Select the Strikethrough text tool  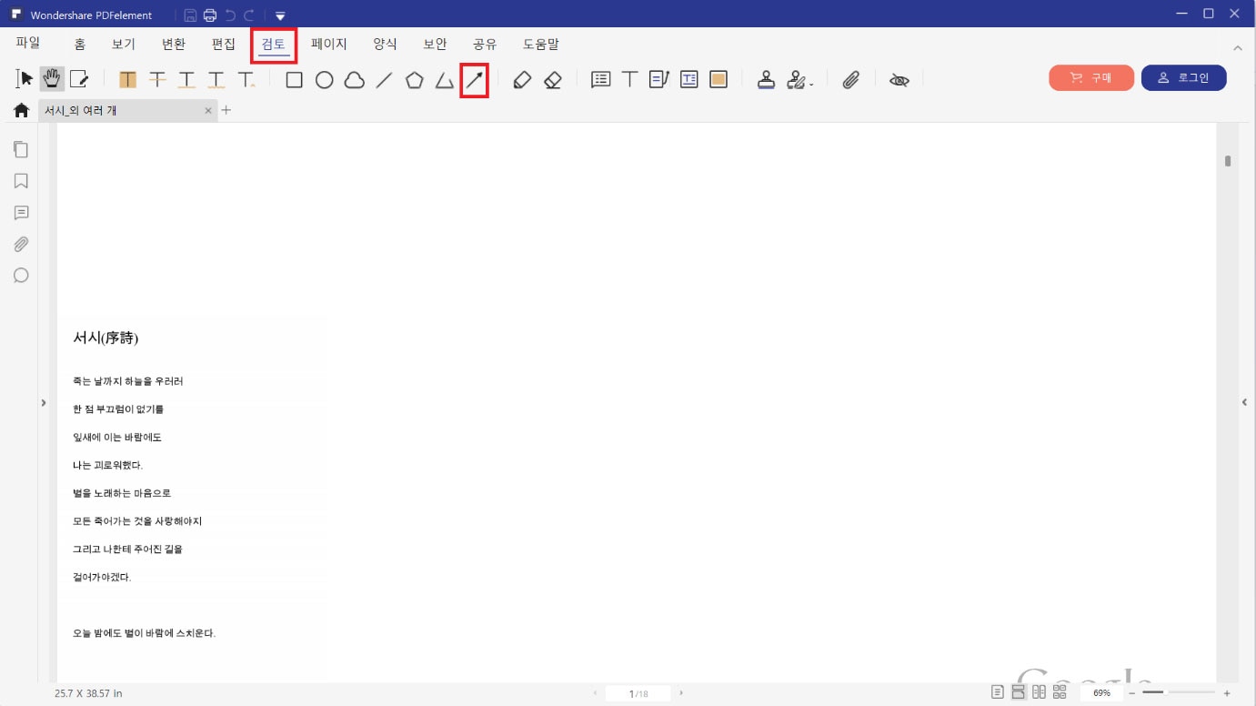click(x=157, y=80)
